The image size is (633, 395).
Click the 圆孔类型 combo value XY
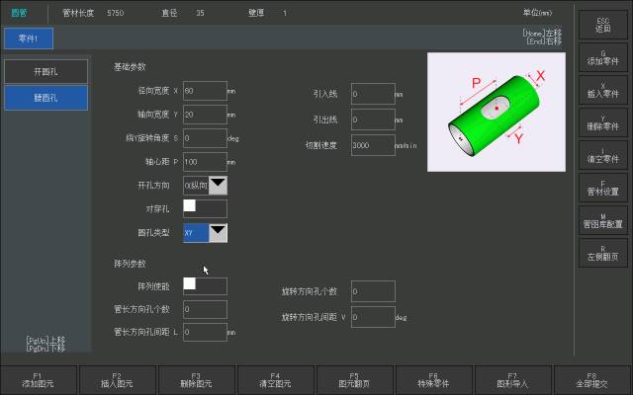tap(196, 233)
